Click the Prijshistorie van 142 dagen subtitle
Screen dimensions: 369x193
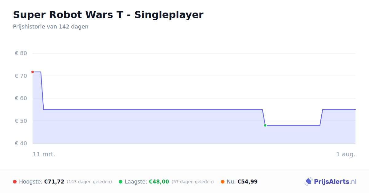point(51,27)
